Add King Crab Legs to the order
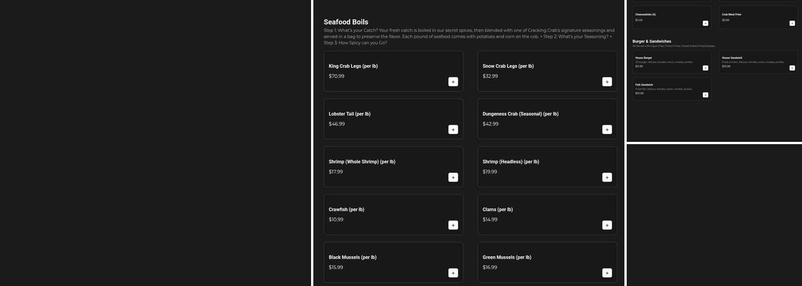 pos(453,82)
